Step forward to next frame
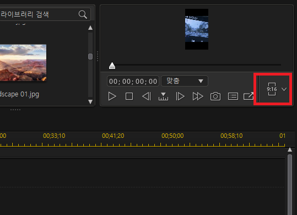The height and width of the screenshot is (215, 297). click(180, 96)
